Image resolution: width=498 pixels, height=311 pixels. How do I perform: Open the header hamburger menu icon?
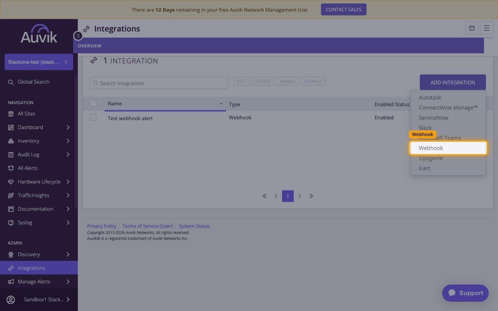click(x=487, y=28)
